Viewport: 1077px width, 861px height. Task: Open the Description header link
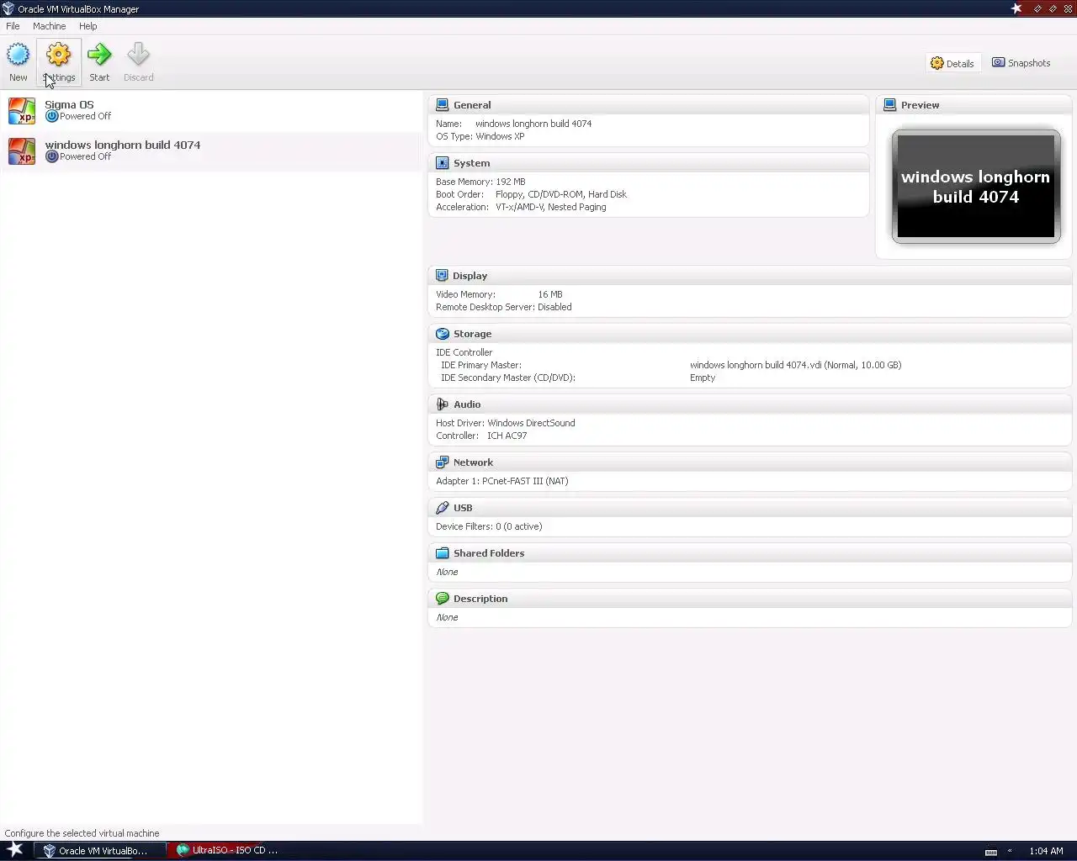pos(480,599)
